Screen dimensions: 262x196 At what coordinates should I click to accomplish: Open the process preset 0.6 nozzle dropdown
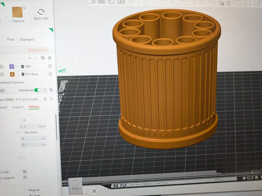(20, 99)
